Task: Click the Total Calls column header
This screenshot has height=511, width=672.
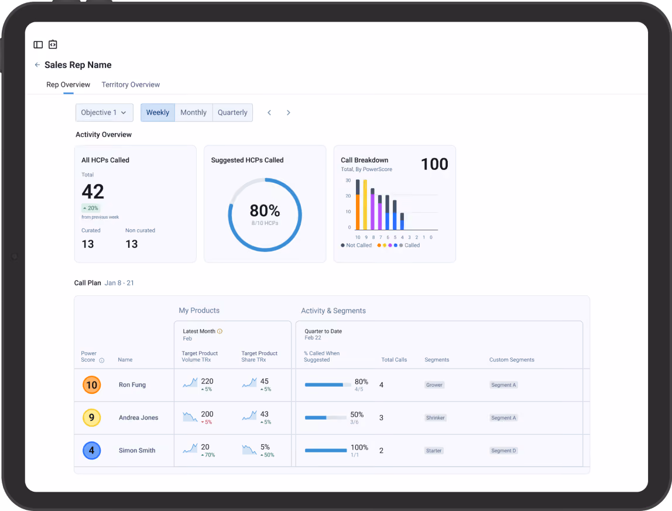Action: coord(395,360)
